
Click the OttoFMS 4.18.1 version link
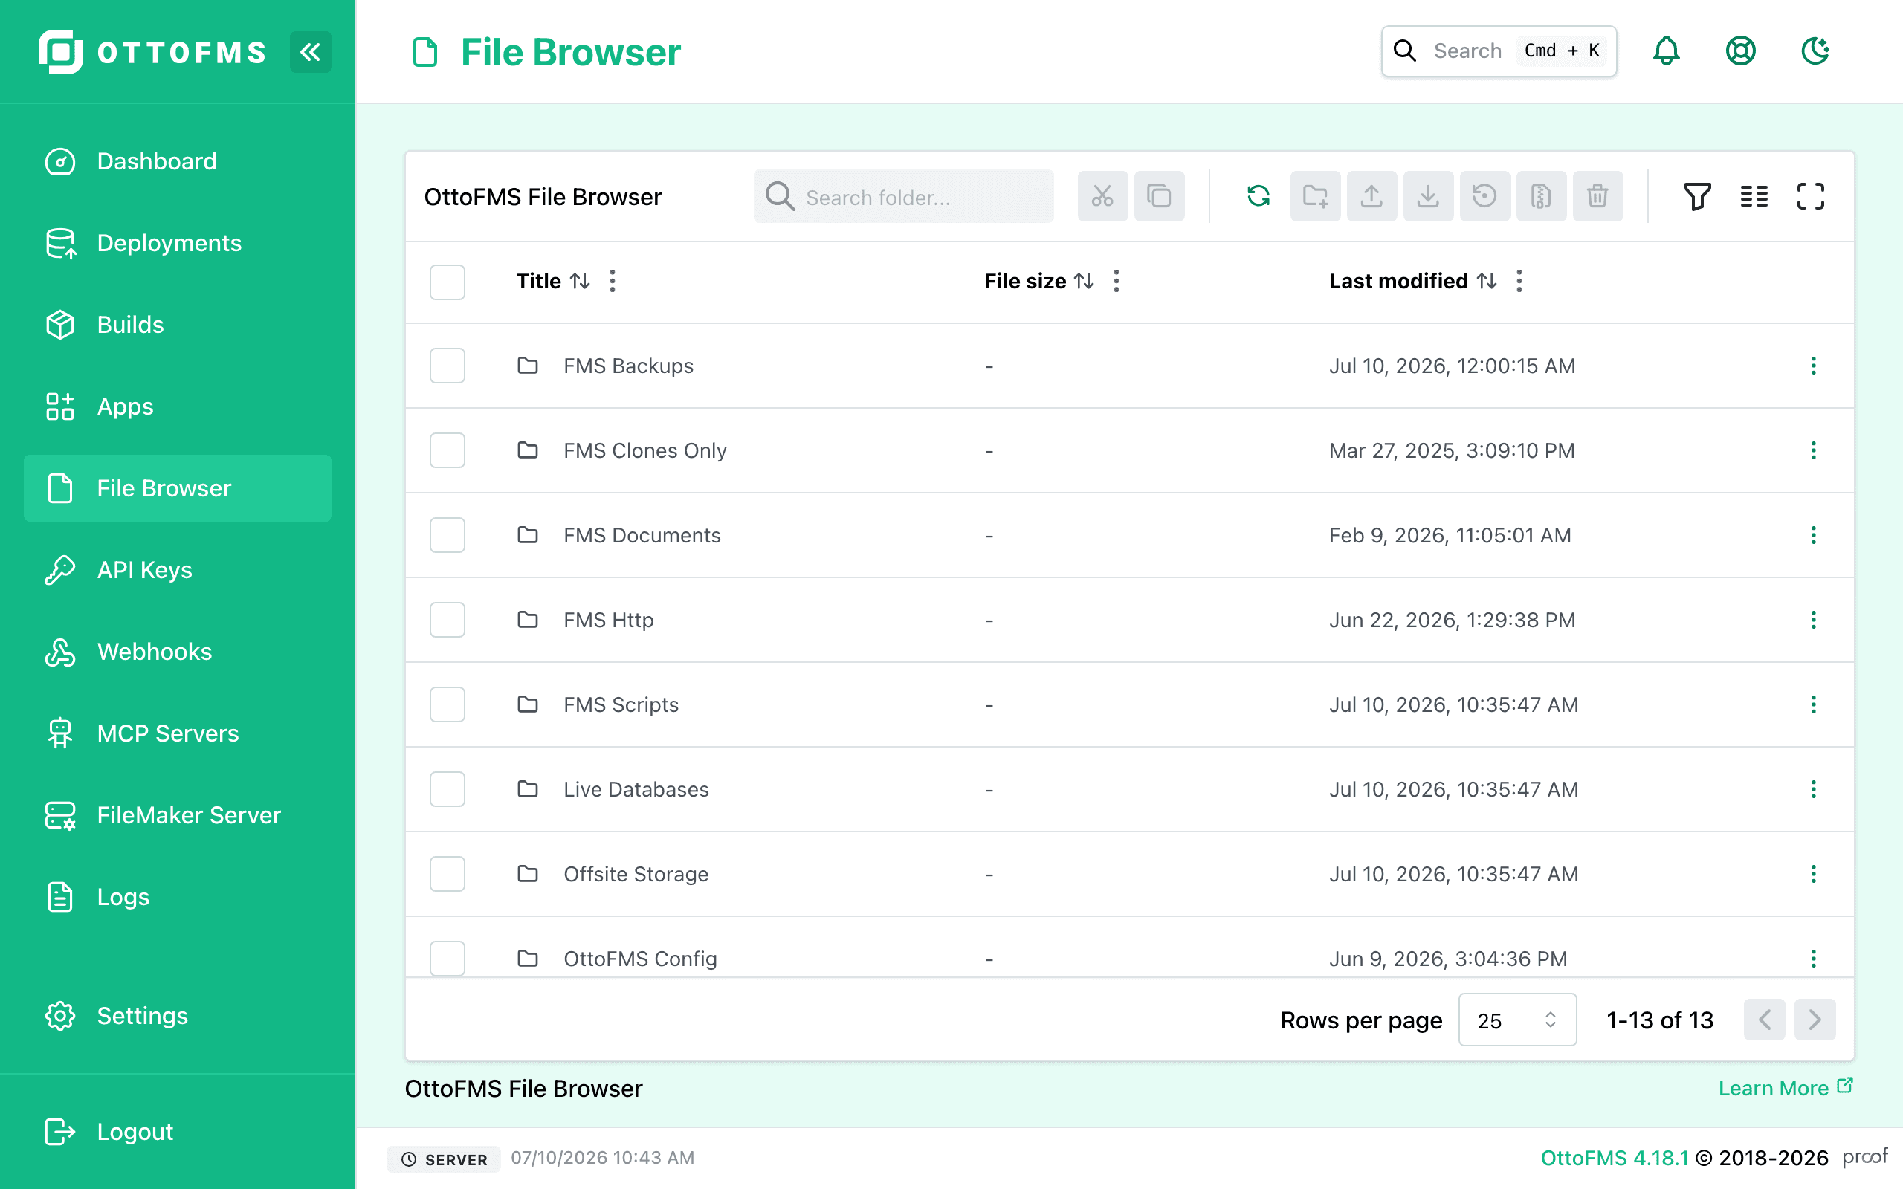click(x=1614, y=1159)
